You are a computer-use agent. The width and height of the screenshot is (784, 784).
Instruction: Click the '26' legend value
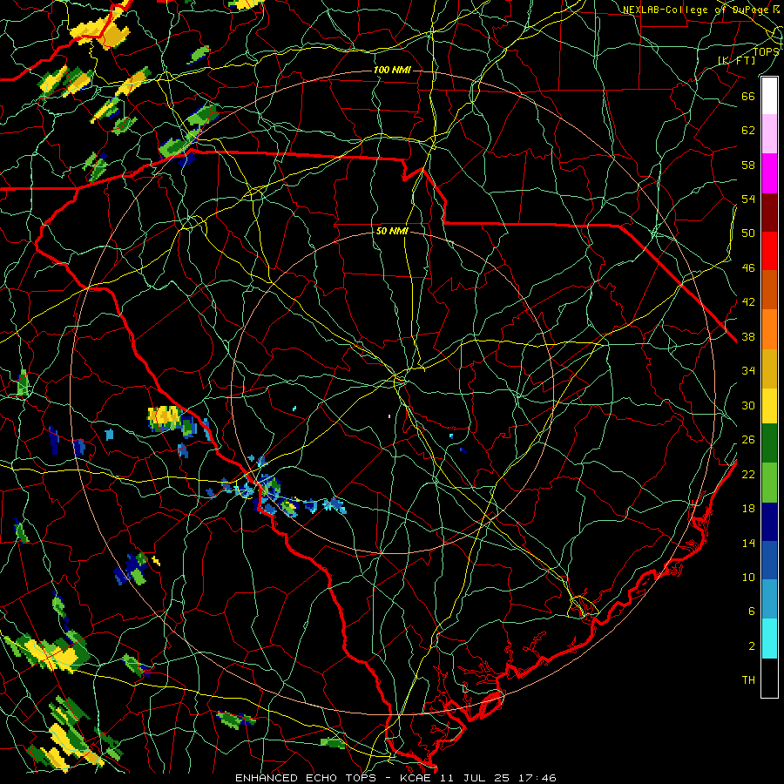point(748,440)
